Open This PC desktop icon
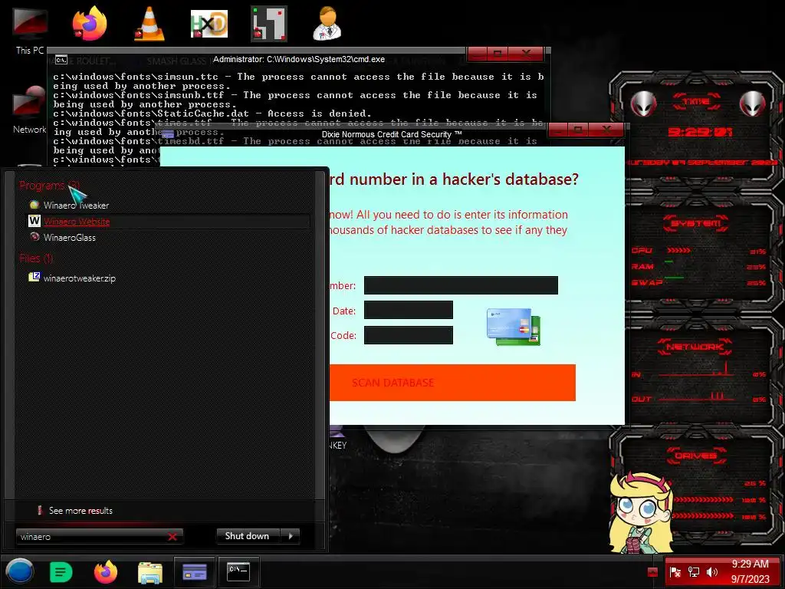 click(30, 29)
